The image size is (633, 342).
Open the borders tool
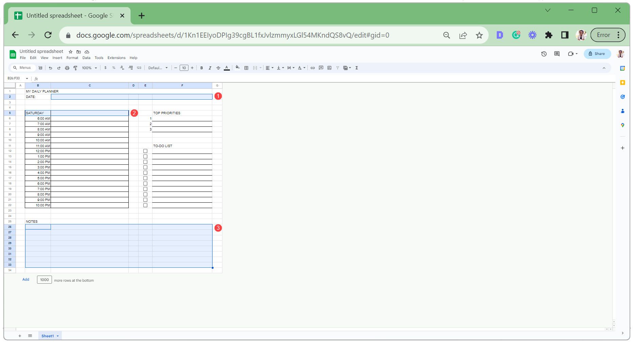247,68
